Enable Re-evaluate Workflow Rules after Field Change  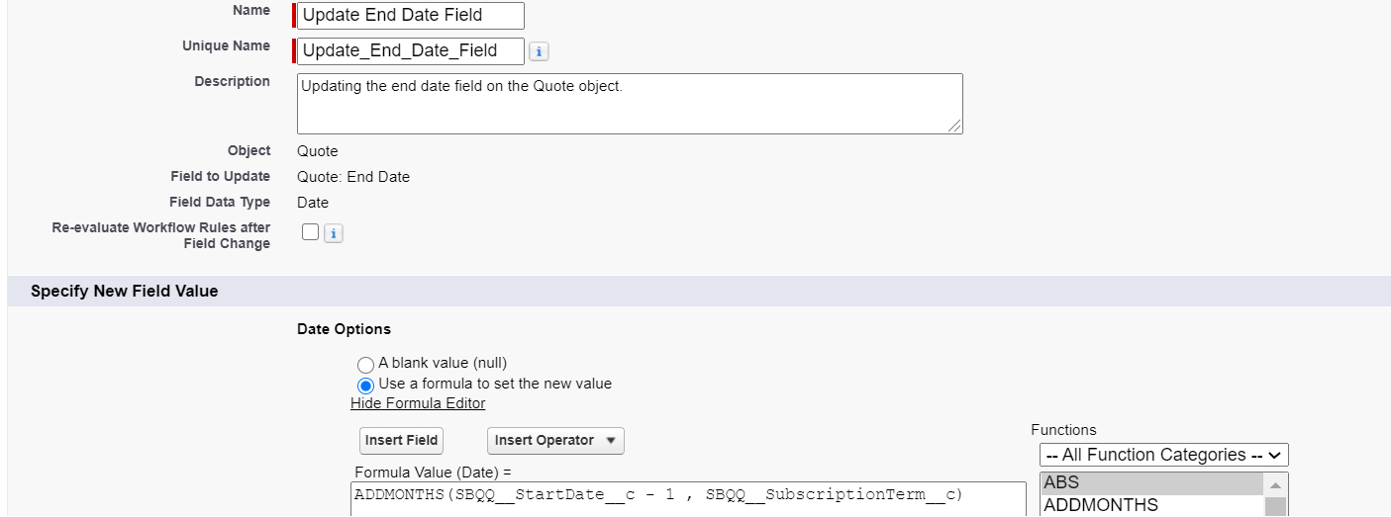311,232
